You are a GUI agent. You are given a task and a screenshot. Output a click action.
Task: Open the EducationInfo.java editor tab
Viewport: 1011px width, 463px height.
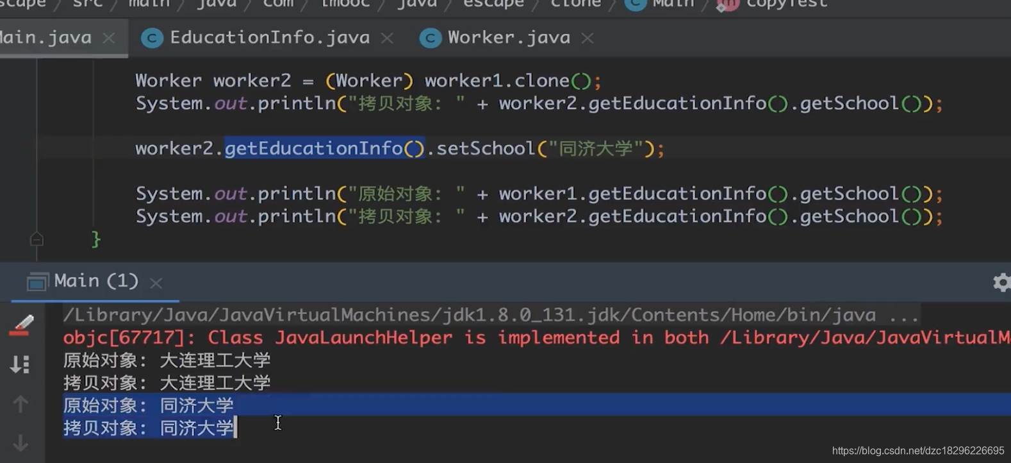click(269, 38)
